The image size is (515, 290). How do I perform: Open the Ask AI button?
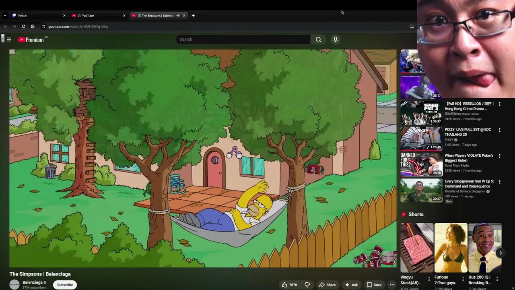(x=351, y=285)
